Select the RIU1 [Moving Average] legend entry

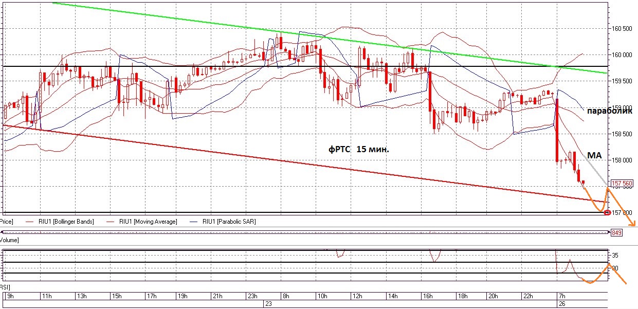(x=148, y=222)
